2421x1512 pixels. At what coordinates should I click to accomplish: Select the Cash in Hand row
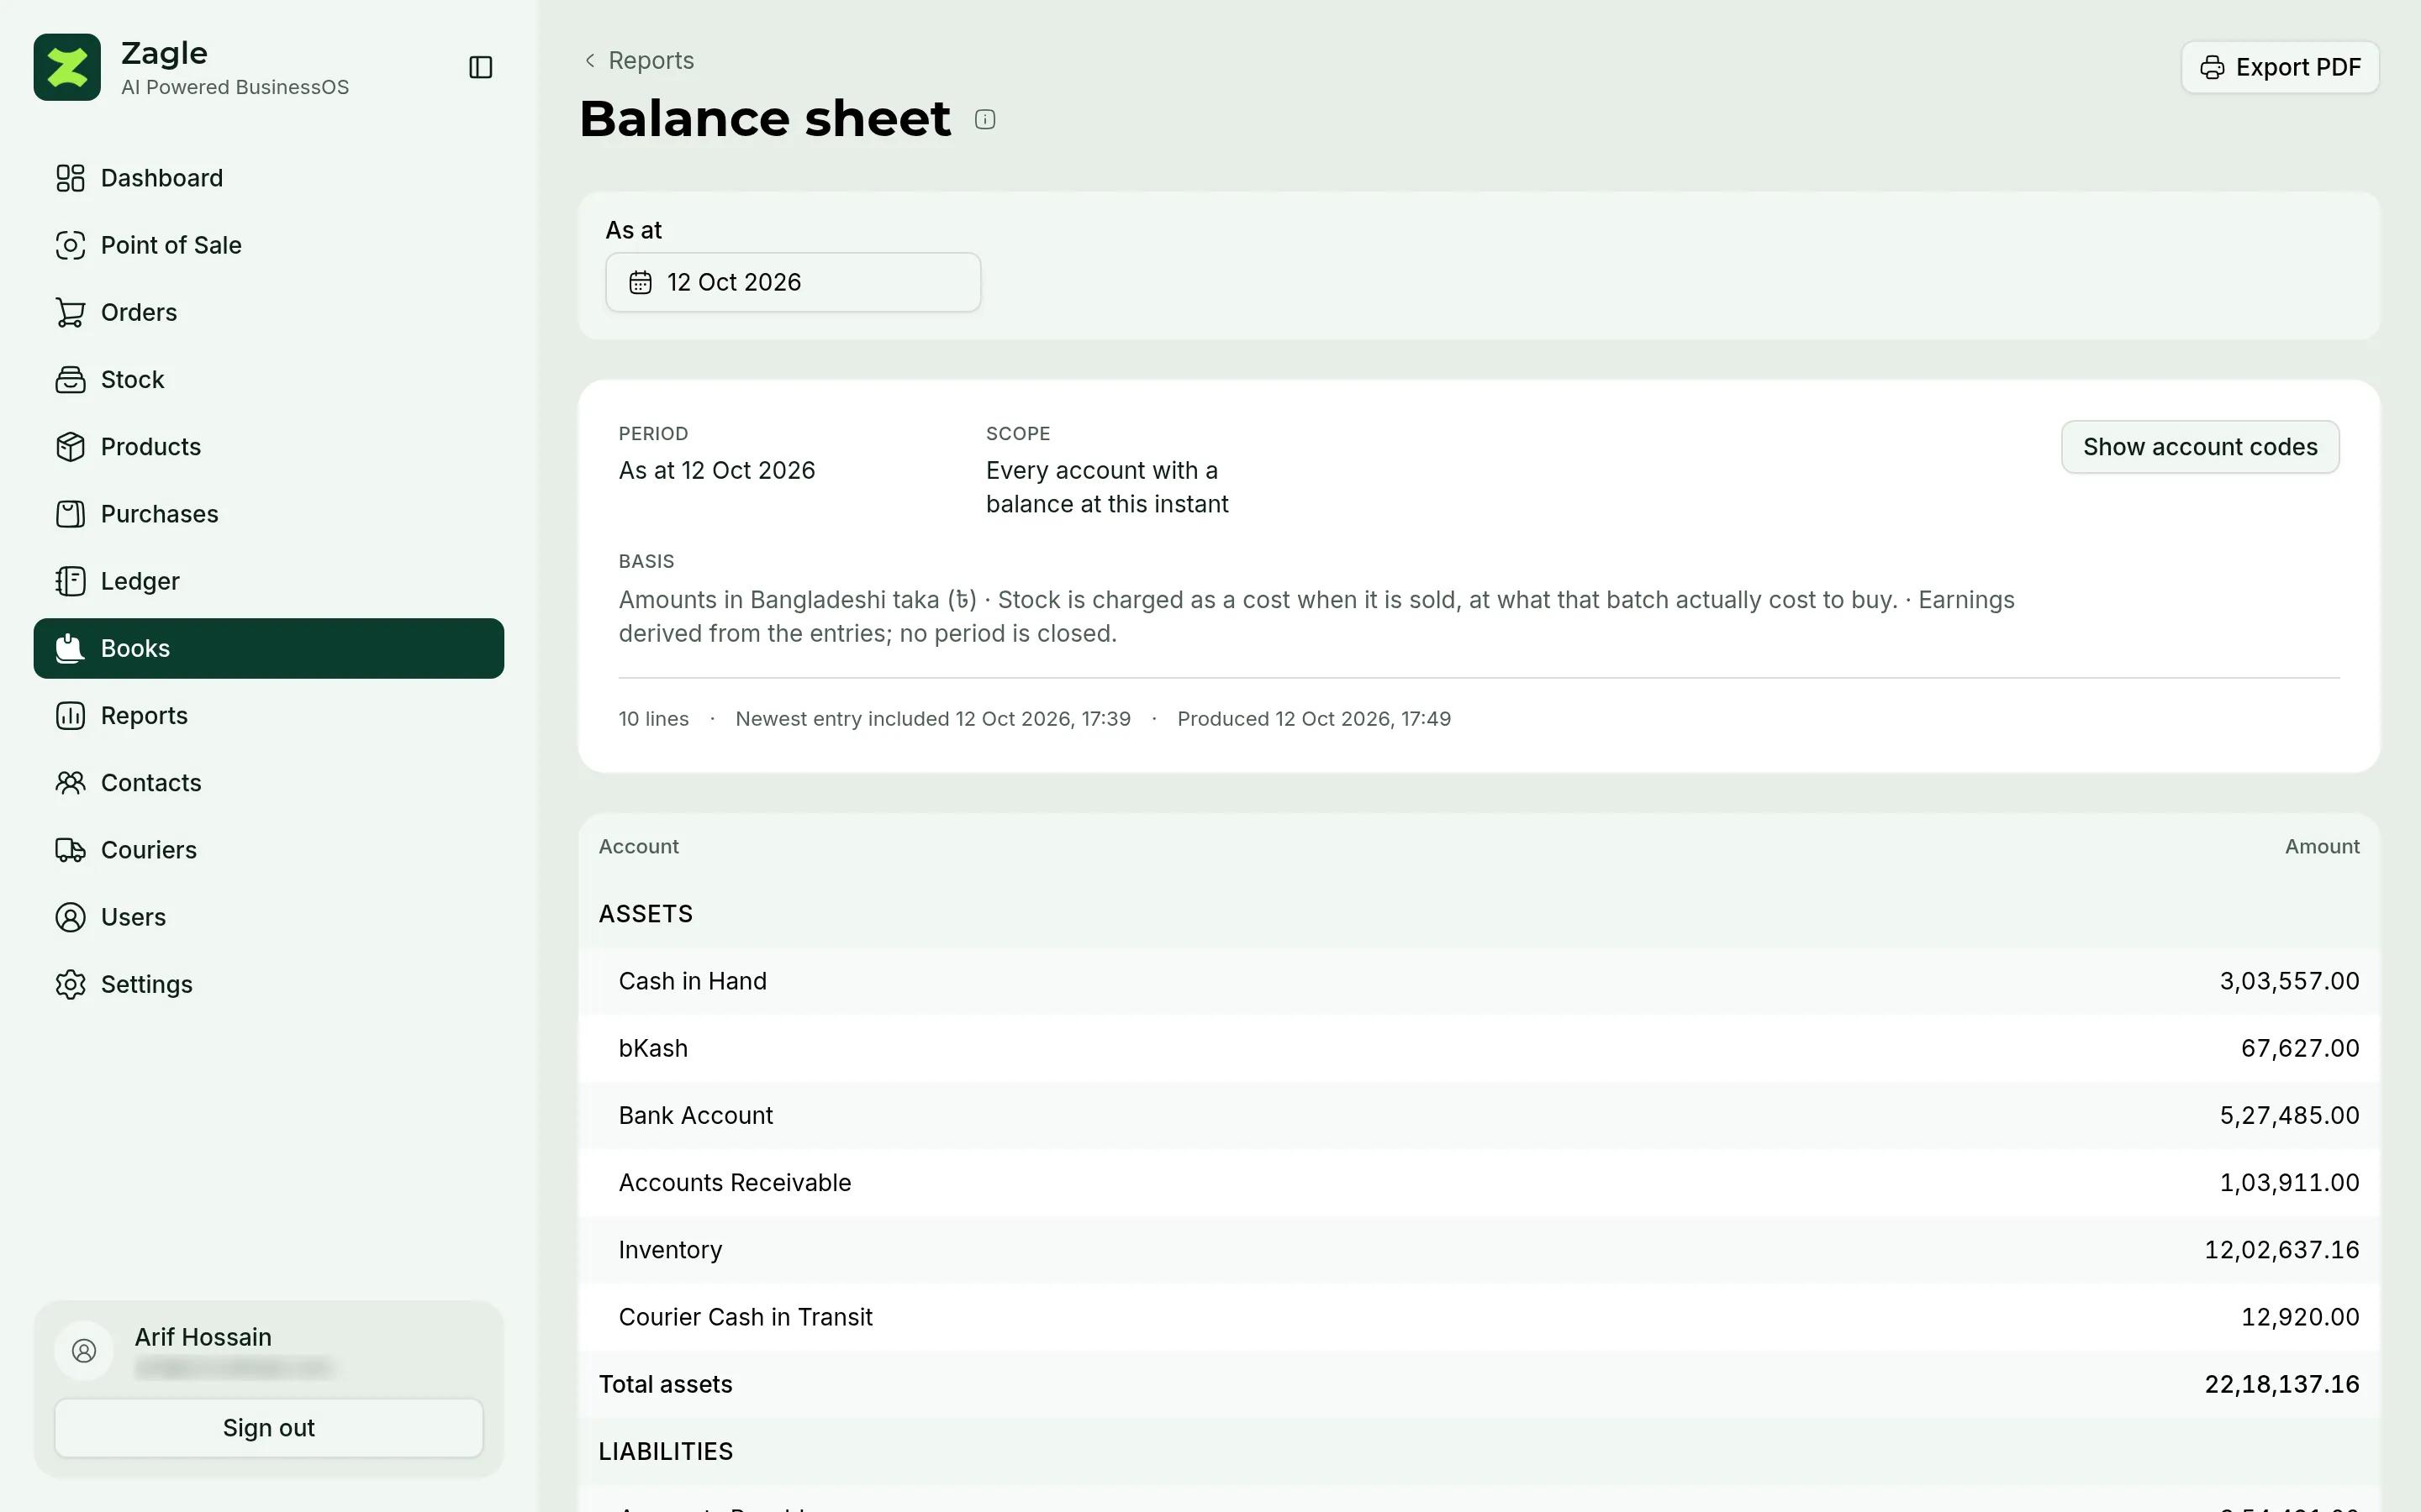[1479, 981]
